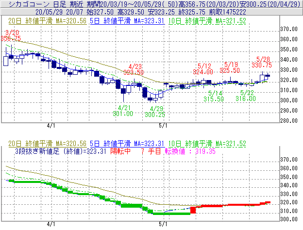Click the 370.00 axis label on upper chart
This screenshot has width=303, height=230.
pyautogui.click(x=289, y=29)
